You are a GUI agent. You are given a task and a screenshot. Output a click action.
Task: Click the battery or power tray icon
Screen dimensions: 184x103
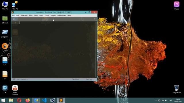point(159,100)
